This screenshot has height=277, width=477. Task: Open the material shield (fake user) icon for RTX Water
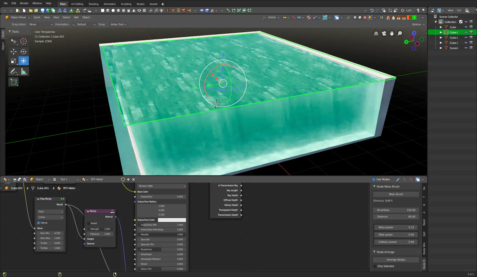coord(123,179)
